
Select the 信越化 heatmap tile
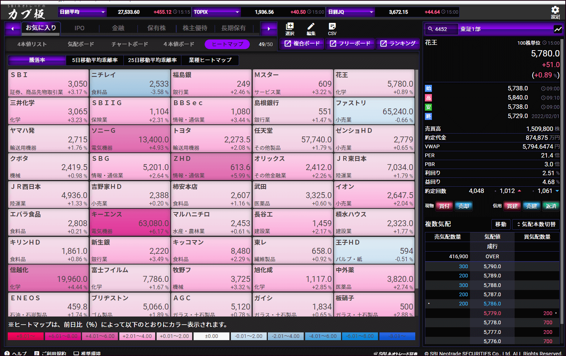coord(48,278)
